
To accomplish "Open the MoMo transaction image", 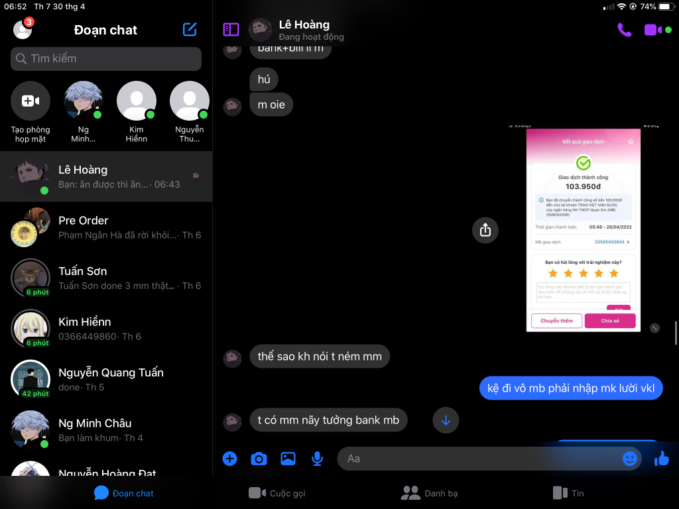I will [583, 229].
